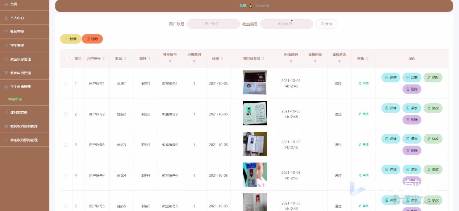Click the 审核 pencil link in the 用户账号1 row

pyautogui.click(x=363, y=83)
